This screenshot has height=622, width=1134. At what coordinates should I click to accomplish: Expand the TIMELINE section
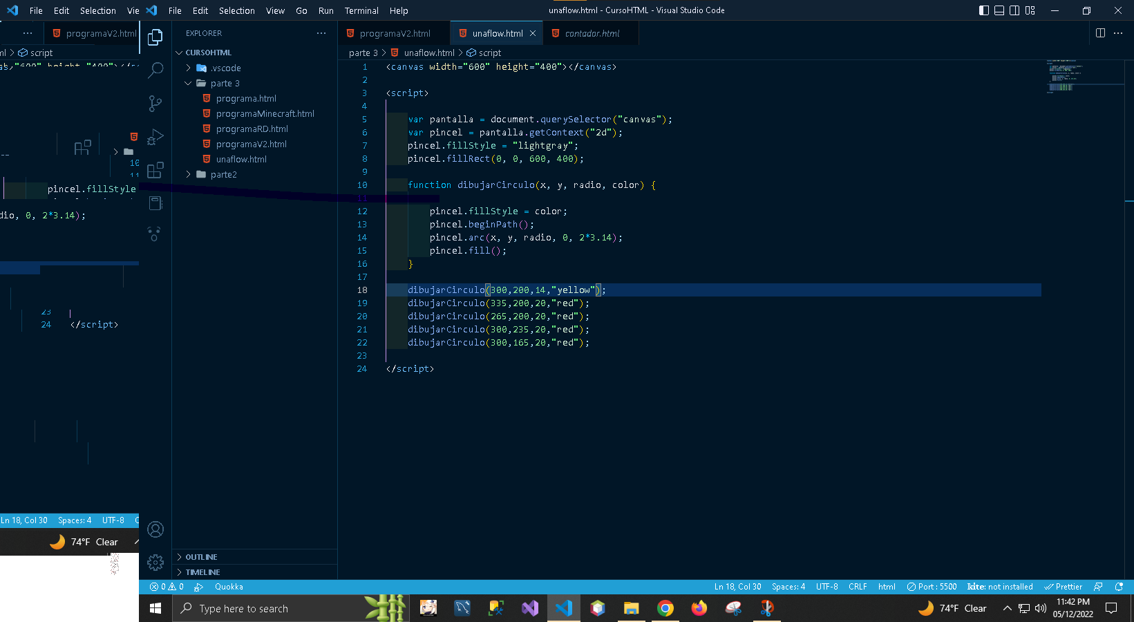coord(254,572)
